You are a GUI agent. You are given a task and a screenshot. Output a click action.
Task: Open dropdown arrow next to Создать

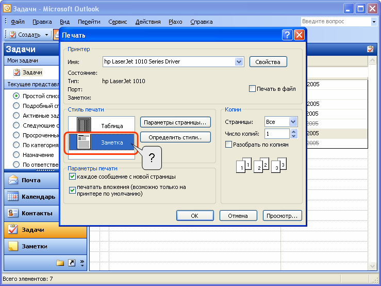[46, 35]
